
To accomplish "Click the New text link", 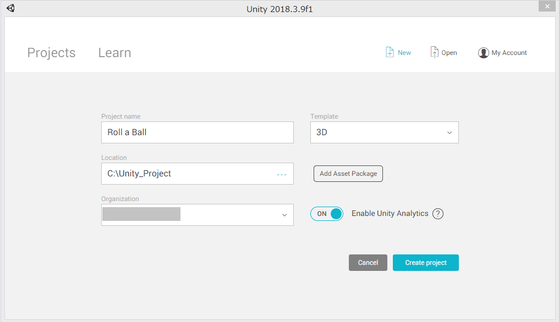I will pos(404,53).
